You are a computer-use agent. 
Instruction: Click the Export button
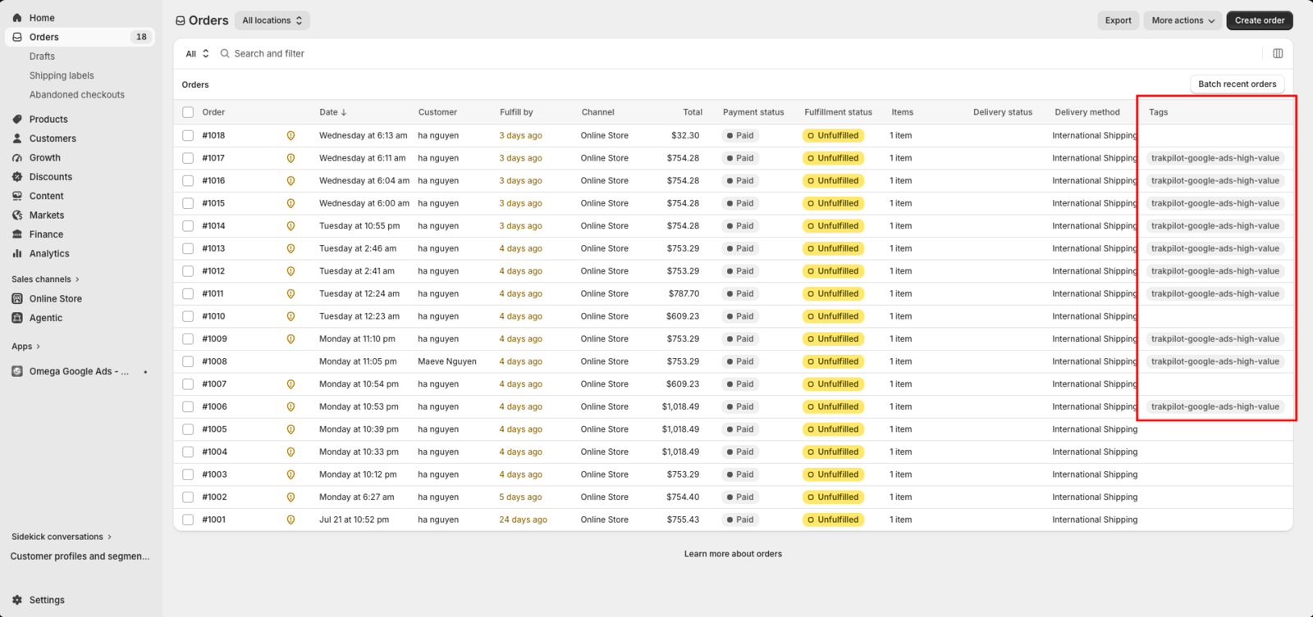1118,20
